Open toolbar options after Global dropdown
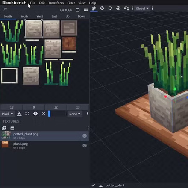Image resolution: width=188 pixels, height=188 pixels. point(153,9)
